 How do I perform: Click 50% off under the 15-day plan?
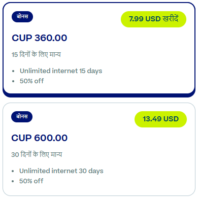32,81
